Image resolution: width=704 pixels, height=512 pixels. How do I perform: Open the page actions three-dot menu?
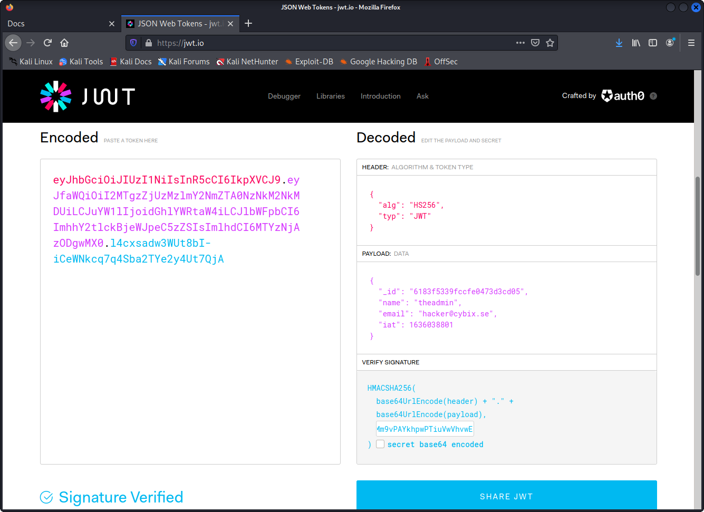(520, 43)
